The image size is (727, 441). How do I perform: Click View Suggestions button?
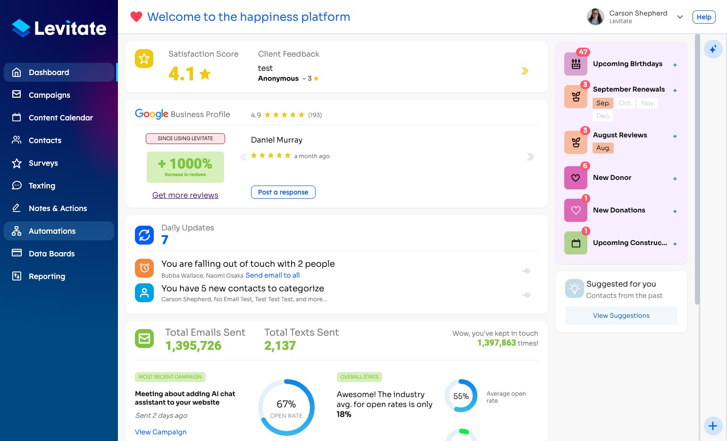(621, 315)
